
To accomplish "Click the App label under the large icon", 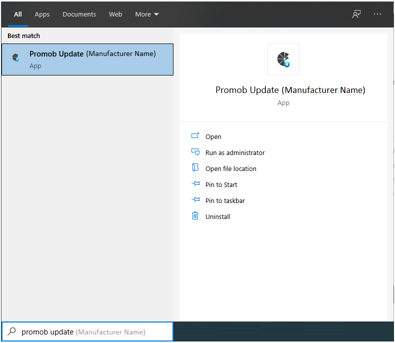I will [x=283, y=103].
